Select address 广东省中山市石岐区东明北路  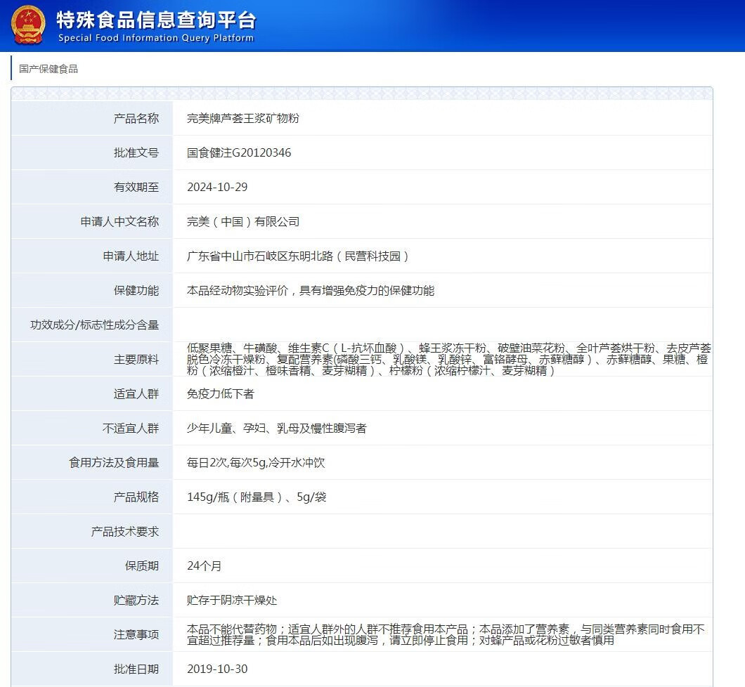(x=260, y=256)
